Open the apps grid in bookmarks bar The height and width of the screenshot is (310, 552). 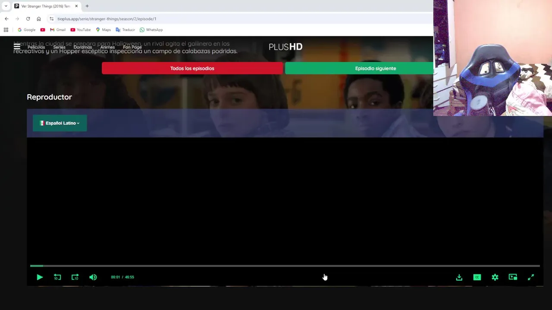(x=6, y=30)
